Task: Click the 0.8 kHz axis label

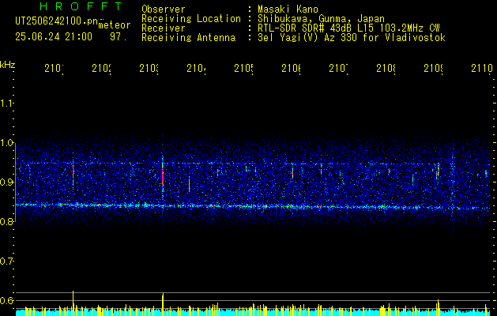Action: tap(6, 222)
